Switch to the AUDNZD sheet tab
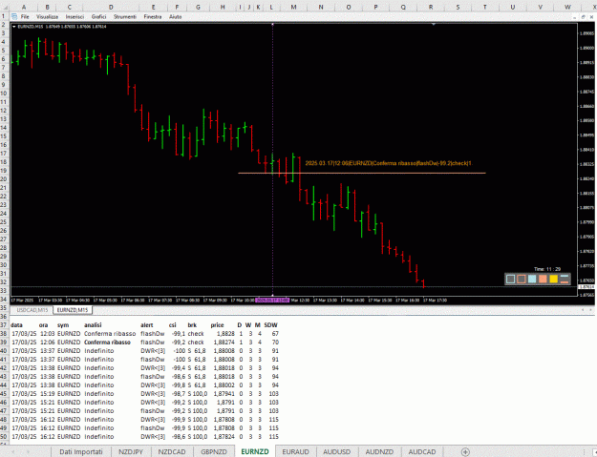The width and height of the screenshot is (597, 457). coord(379,451)
